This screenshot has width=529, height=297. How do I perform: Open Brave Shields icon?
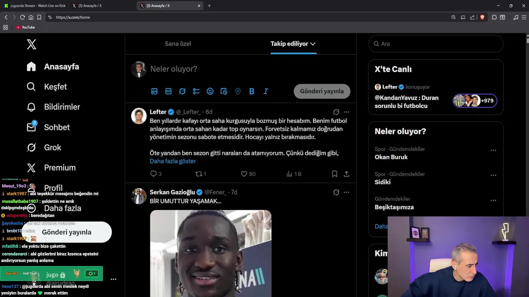coord(482,17)
